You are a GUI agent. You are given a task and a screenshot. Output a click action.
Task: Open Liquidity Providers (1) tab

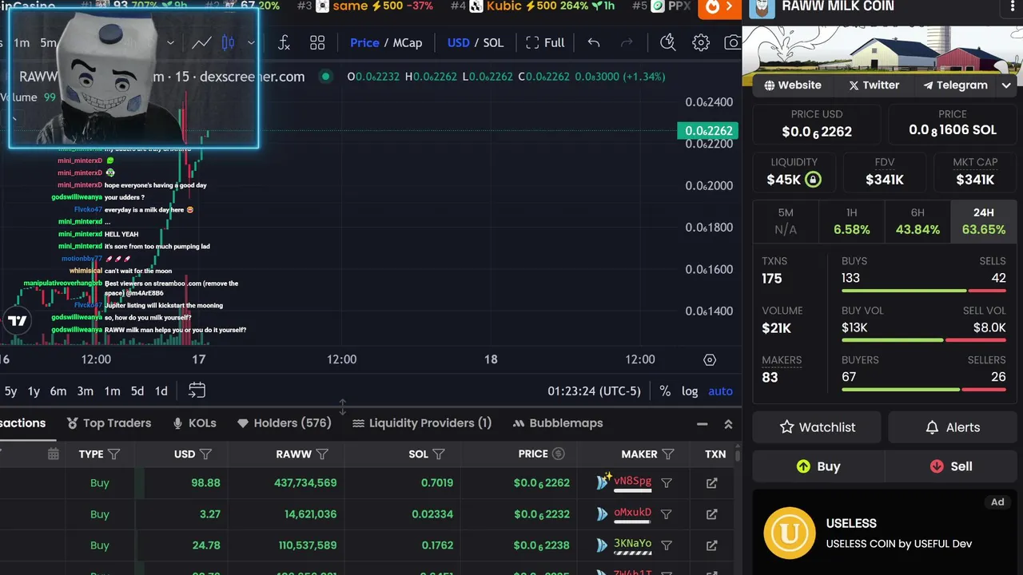(422, 423)
